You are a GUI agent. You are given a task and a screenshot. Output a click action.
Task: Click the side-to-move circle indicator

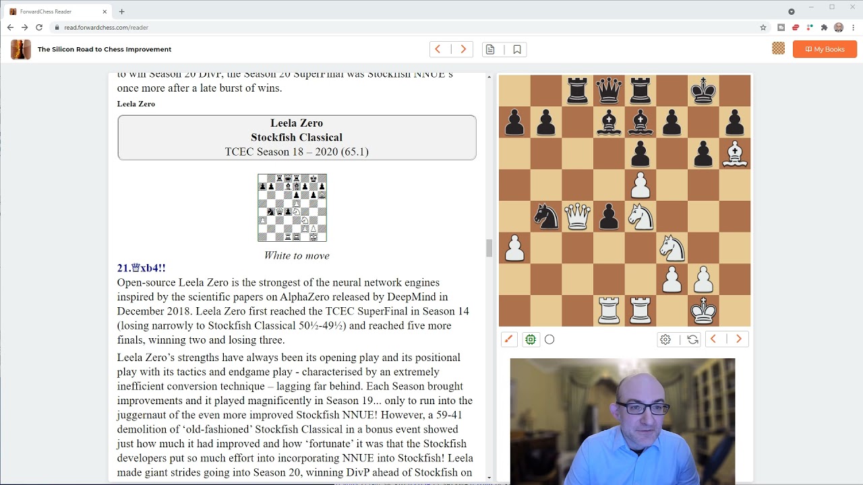549,339
